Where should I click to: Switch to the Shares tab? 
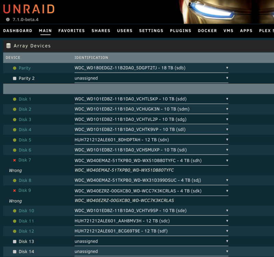pyautogui.click(x=101, y=30)
